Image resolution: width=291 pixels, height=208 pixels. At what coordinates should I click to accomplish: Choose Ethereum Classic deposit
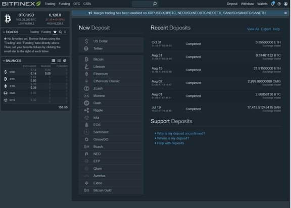tap(111, 81)
